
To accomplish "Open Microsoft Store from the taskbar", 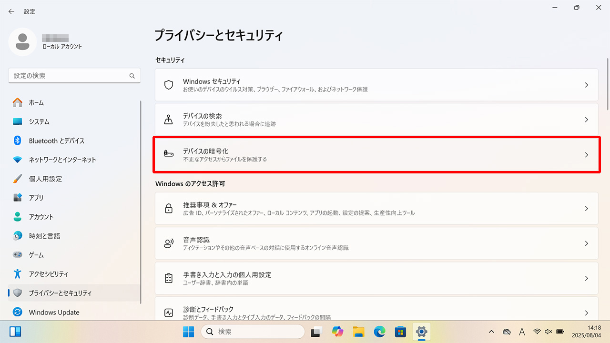I will pos(400,331).
